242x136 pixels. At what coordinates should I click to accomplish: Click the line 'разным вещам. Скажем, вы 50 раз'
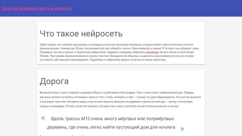(119, 48)
